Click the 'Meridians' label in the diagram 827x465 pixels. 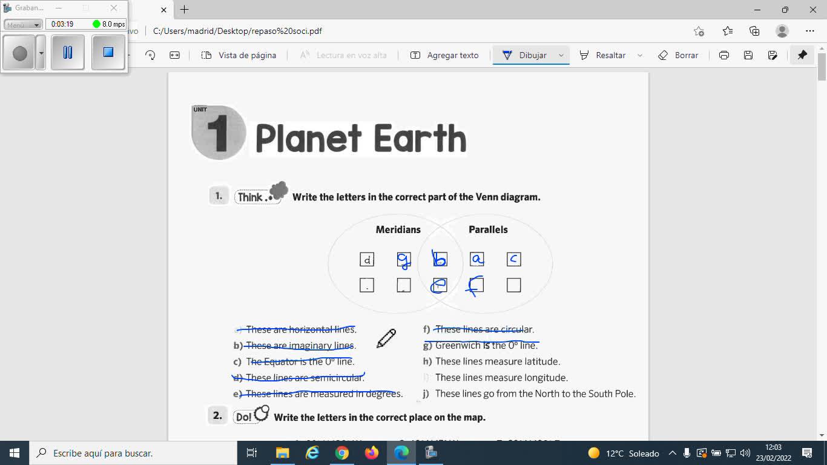point(398,229)
